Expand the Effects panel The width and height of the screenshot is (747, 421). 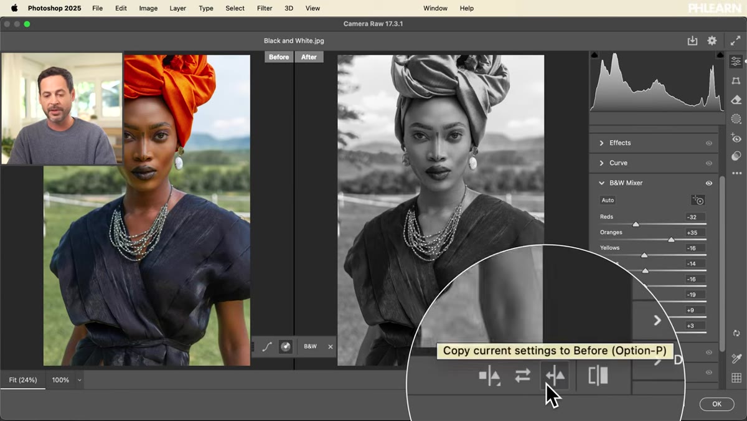pos(601,143)
